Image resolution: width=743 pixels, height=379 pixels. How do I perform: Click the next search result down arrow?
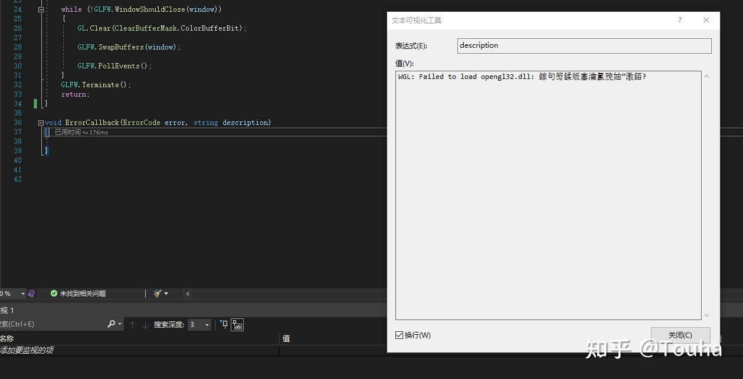(145, 325)
